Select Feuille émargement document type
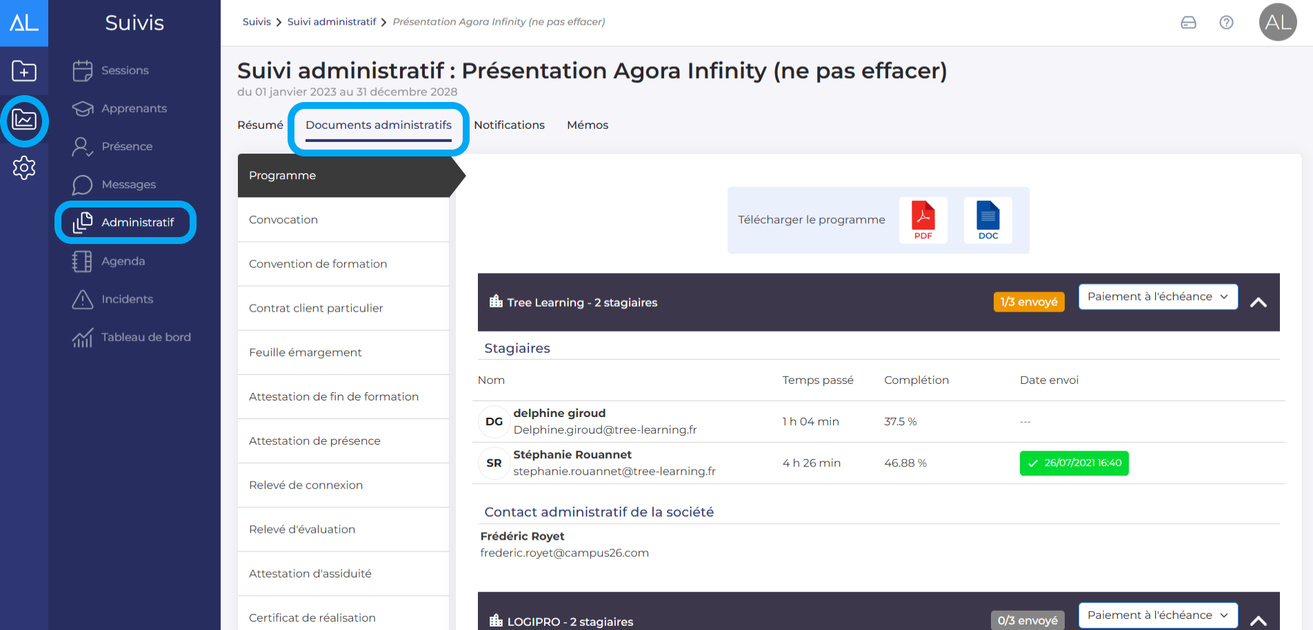 click(305, 352)
